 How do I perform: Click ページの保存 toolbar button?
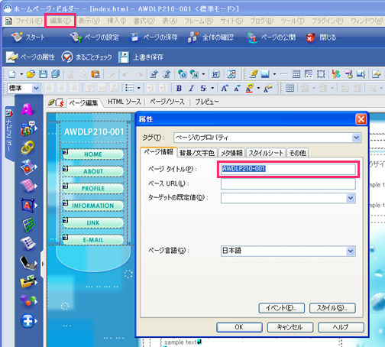coord(154,37)
